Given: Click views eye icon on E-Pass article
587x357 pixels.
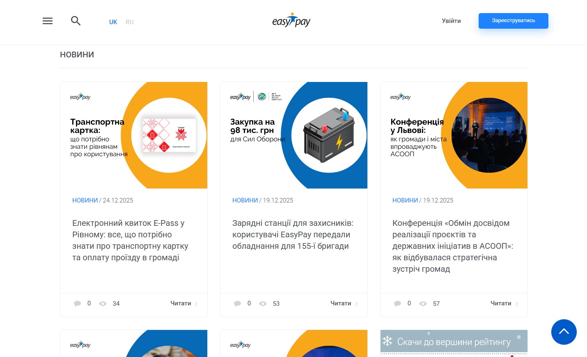Looking at the screenshot, I should coord(103,304).
